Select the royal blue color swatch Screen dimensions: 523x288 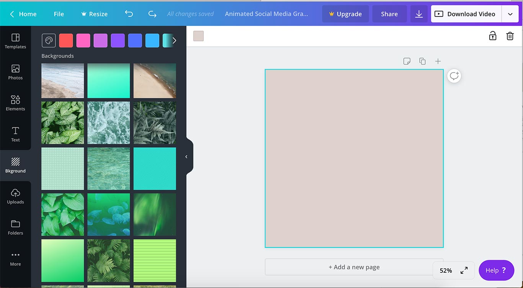pyautogui.click(x=135, y=40)
